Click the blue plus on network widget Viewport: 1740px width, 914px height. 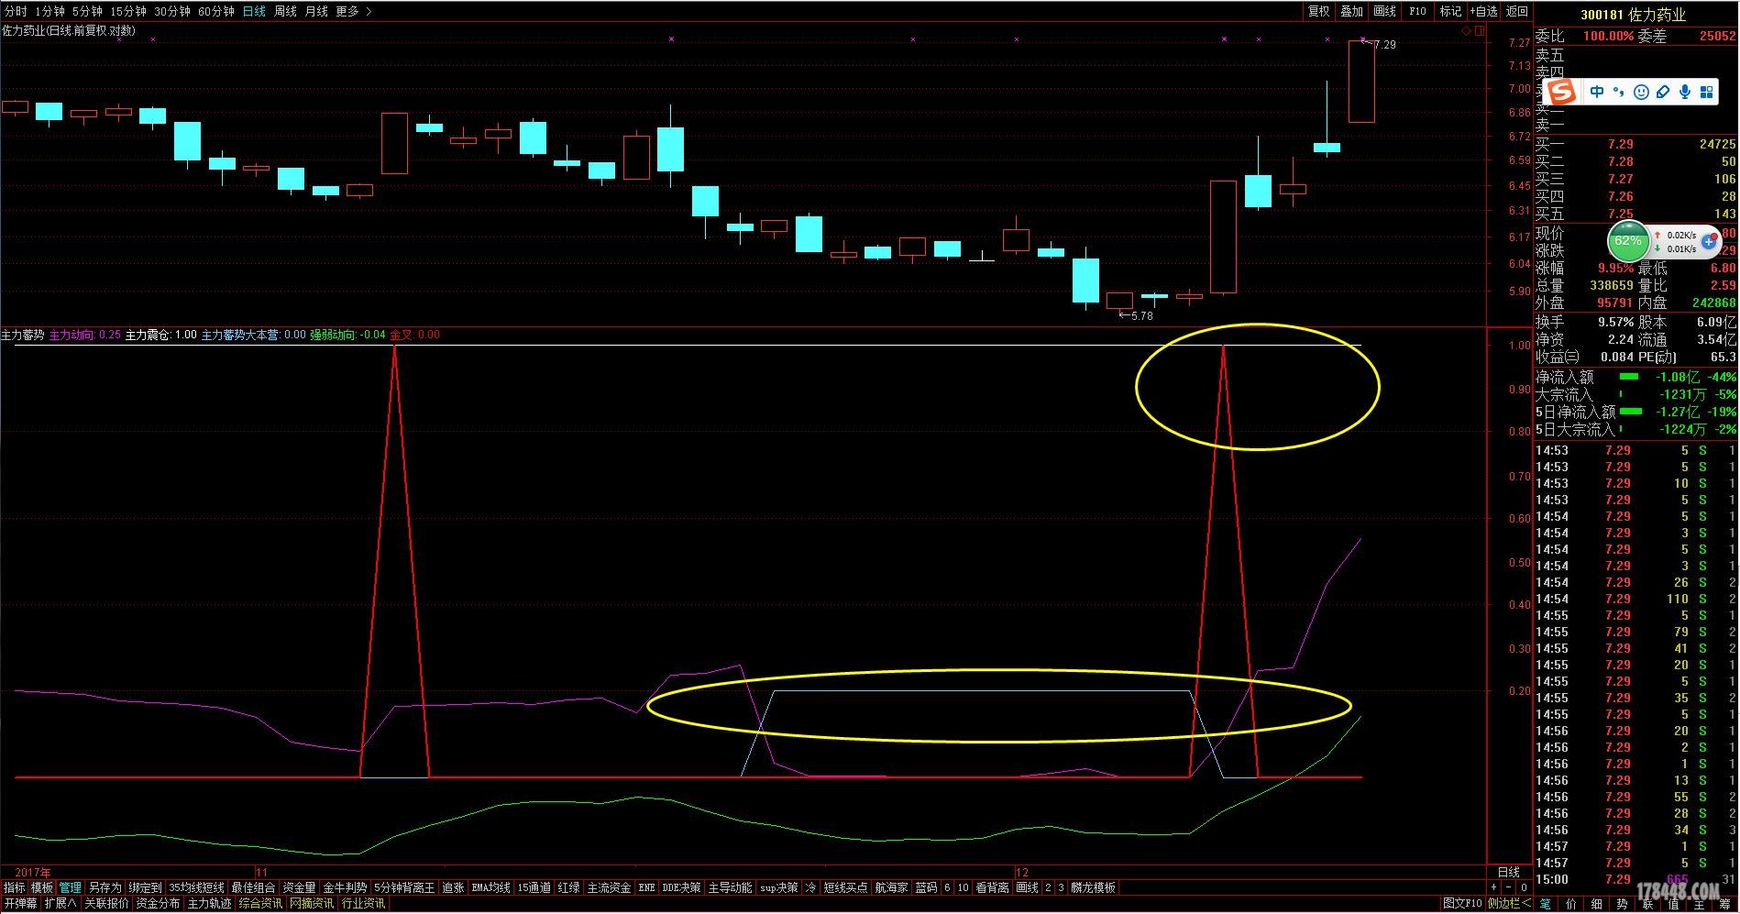pos(1709,242)
